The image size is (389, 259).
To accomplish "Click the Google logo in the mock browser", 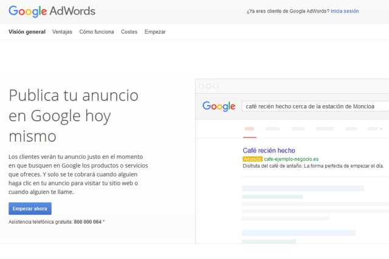I will click(x=219, y=106).
